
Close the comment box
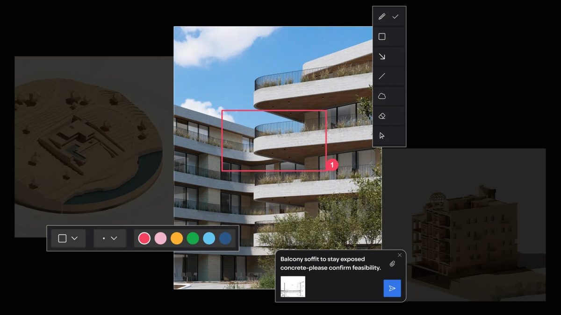coord(399,255)
